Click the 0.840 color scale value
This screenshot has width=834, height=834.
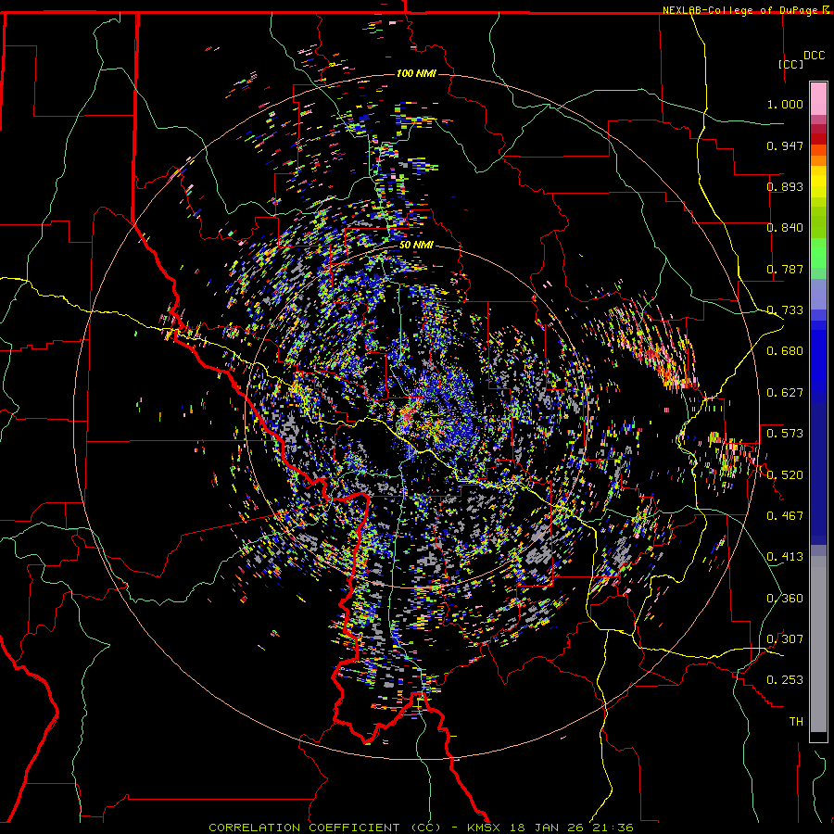[785, 228]
